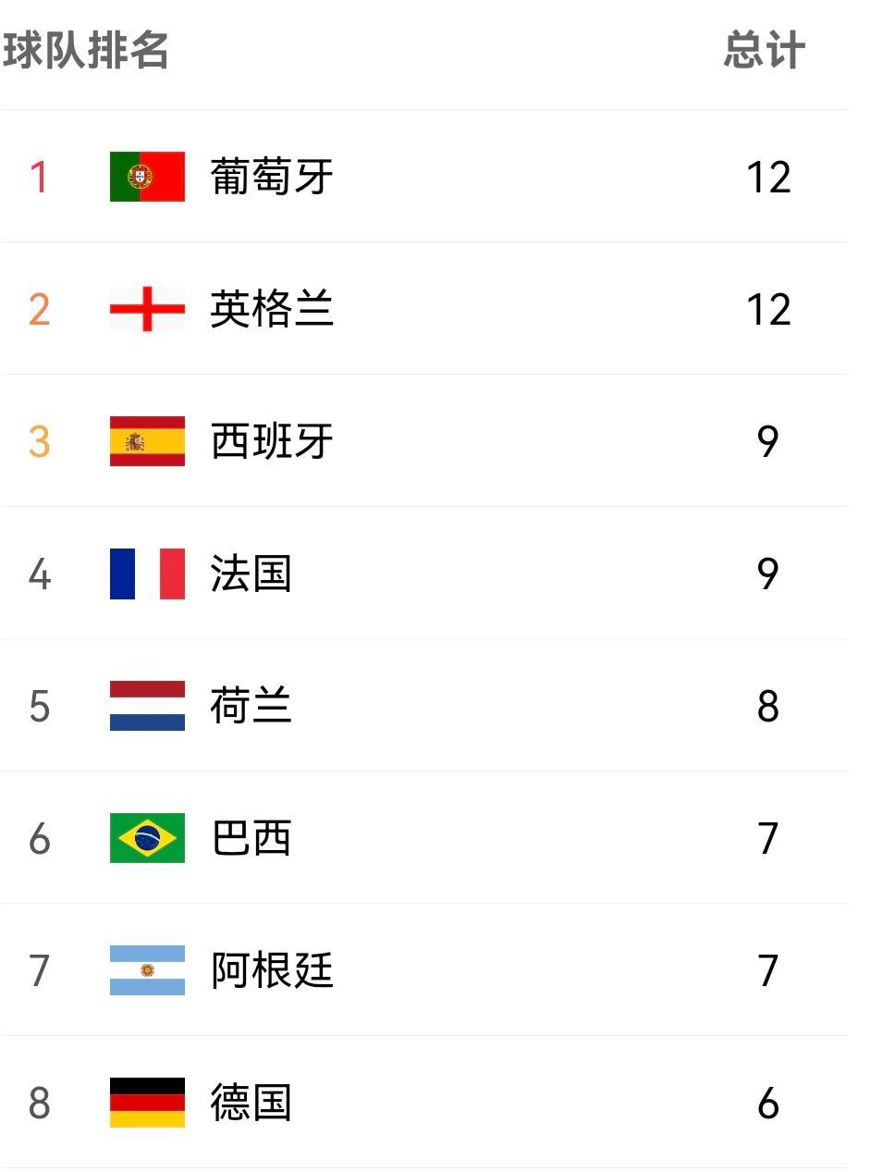This screenshot has width=895, height=1172.
Task: Click the Argentina flag icon
Action: [148, 971]
